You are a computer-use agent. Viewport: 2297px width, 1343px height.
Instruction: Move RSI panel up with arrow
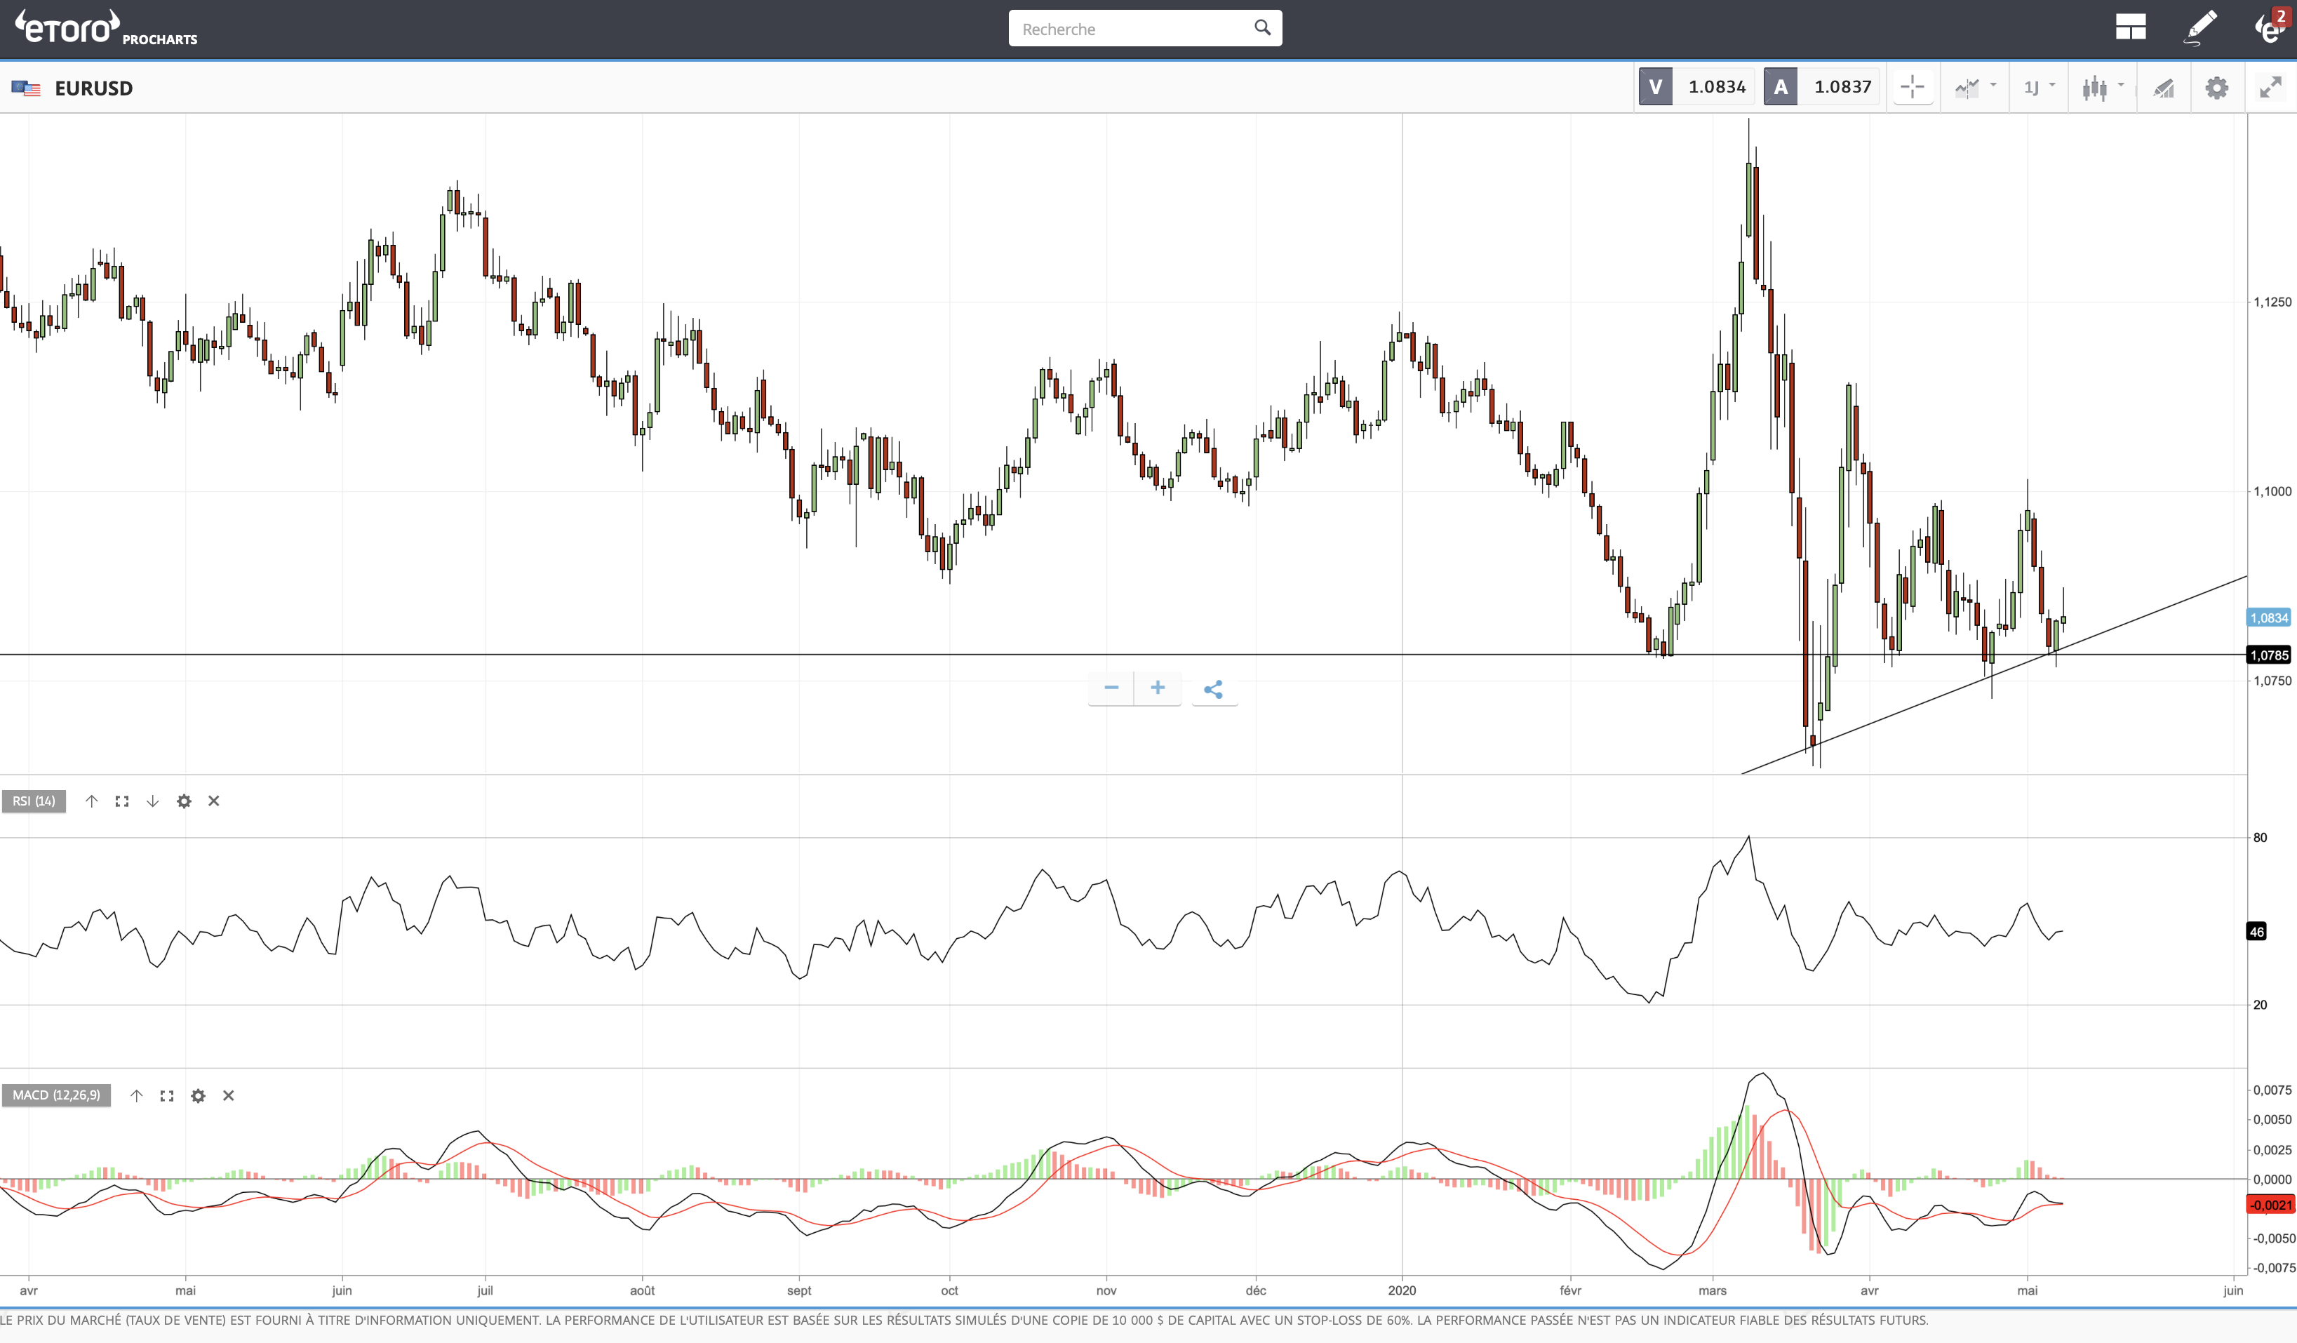point(91,801)
